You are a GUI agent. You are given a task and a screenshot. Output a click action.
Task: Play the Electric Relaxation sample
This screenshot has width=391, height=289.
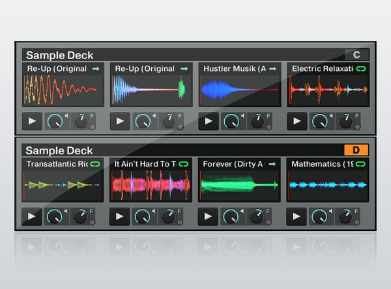point(297,121)
